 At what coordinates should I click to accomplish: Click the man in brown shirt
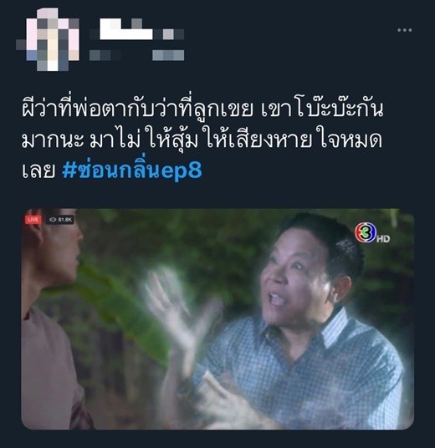tap(53, 320)
